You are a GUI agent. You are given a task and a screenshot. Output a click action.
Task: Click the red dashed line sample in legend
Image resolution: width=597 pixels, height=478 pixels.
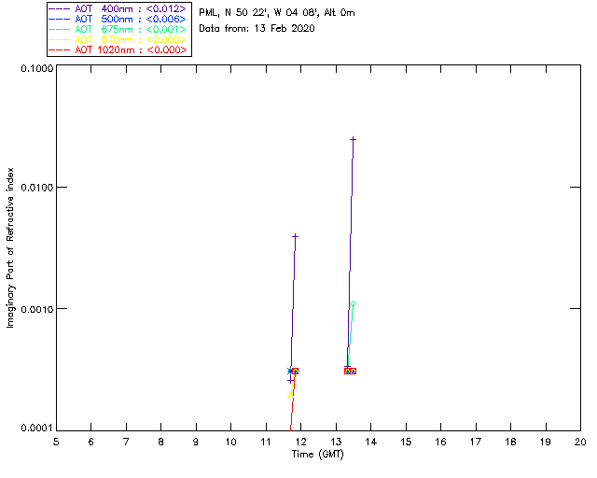60,49
